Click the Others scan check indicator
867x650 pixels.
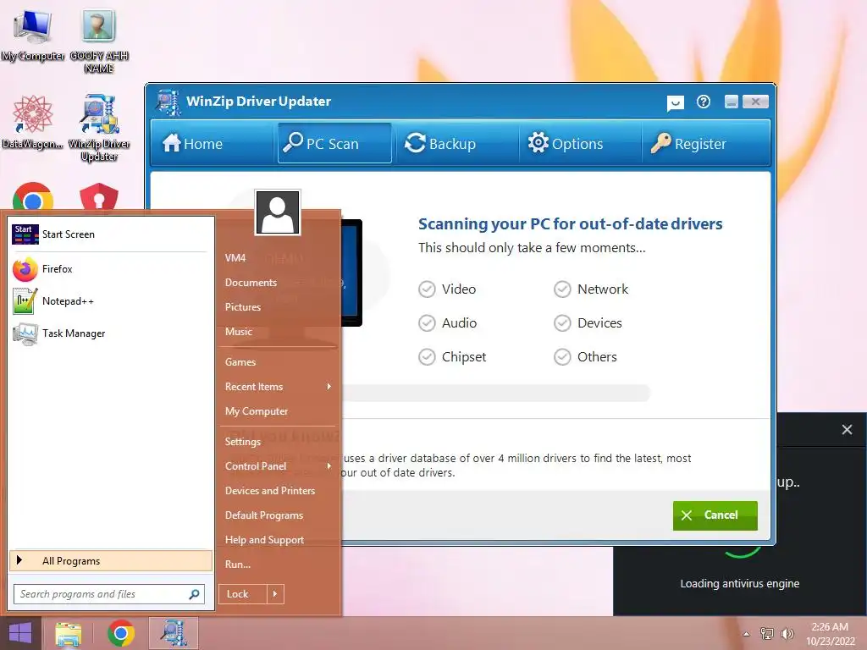coord(562,357)
